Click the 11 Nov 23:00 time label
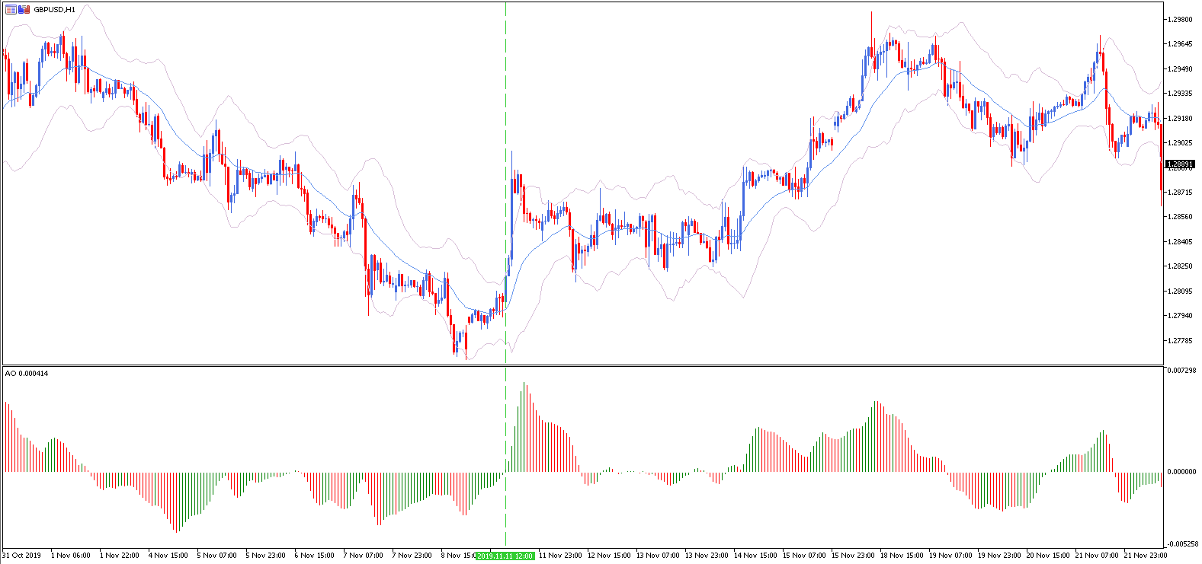The height and width of the screenshot is (564, 1202). tap(560, 556)
